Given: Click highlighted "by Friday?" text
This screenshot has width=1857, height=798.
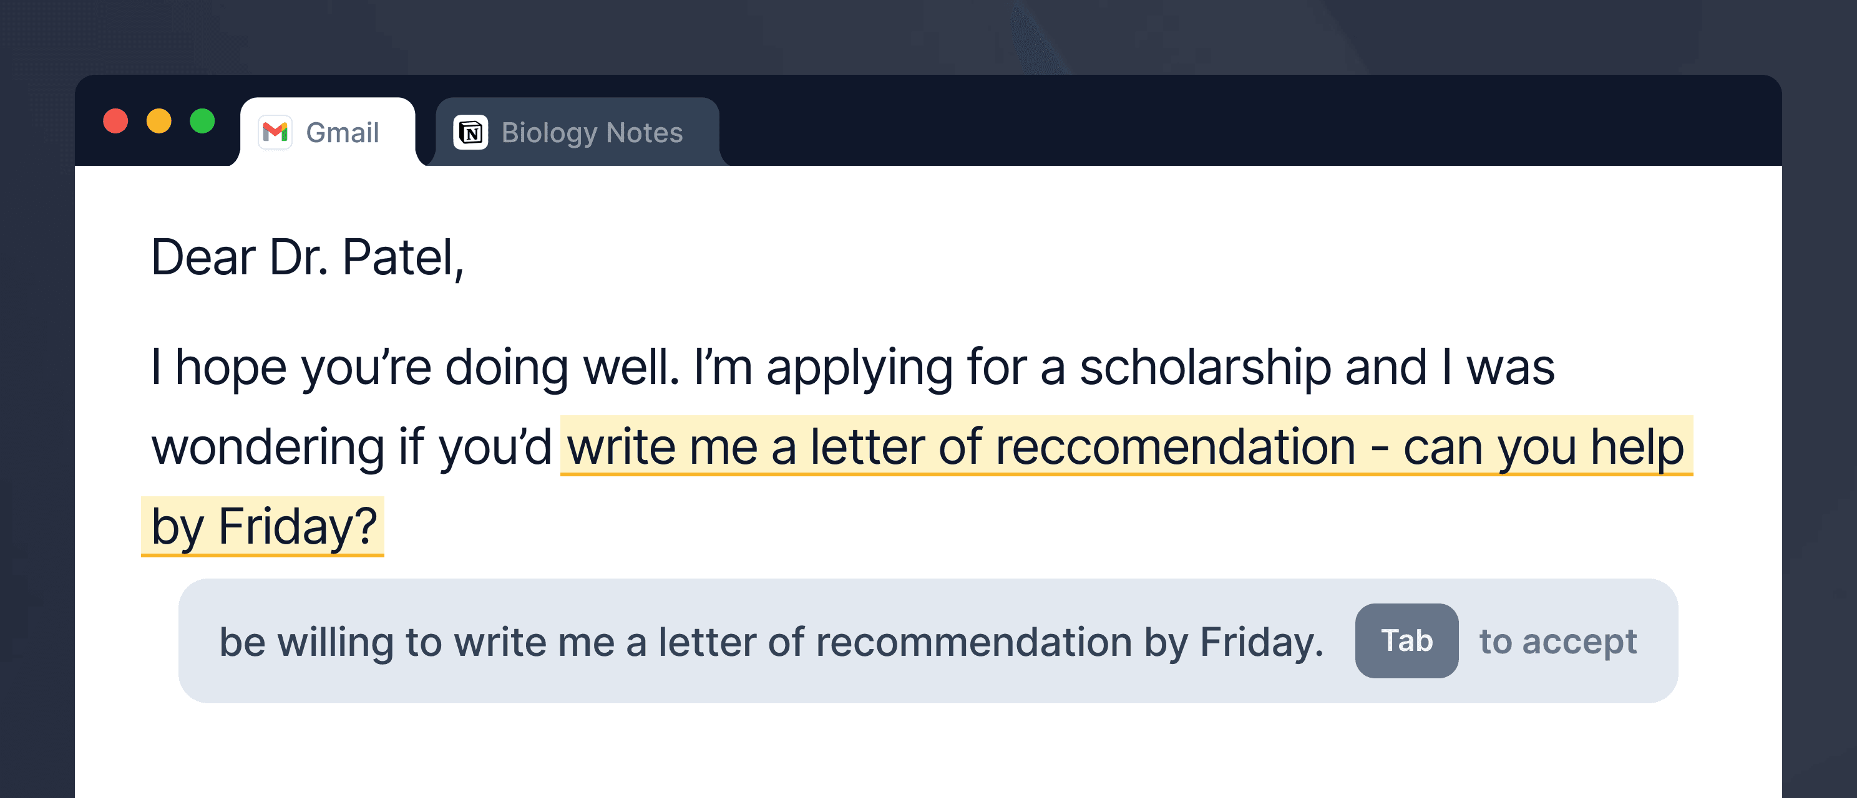Looking at the screenshot, I should 264,527.
